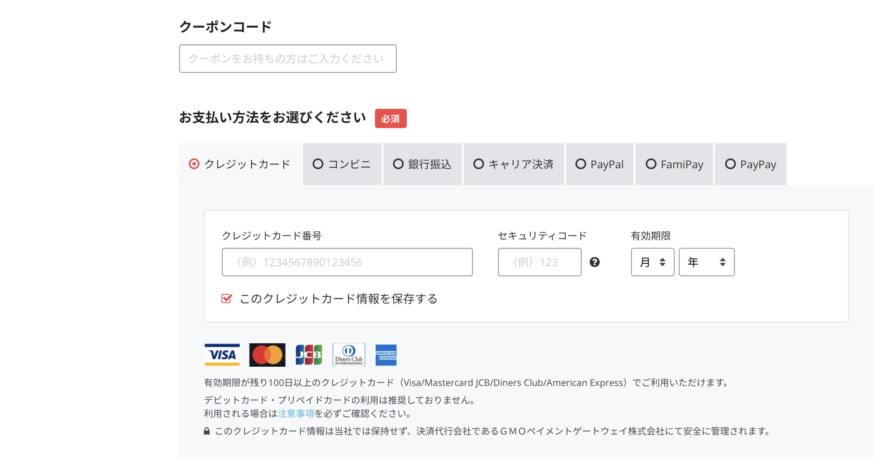Uncheck save this credit card information checkbox
Viewport: 896px width, 468px height.
226,298
